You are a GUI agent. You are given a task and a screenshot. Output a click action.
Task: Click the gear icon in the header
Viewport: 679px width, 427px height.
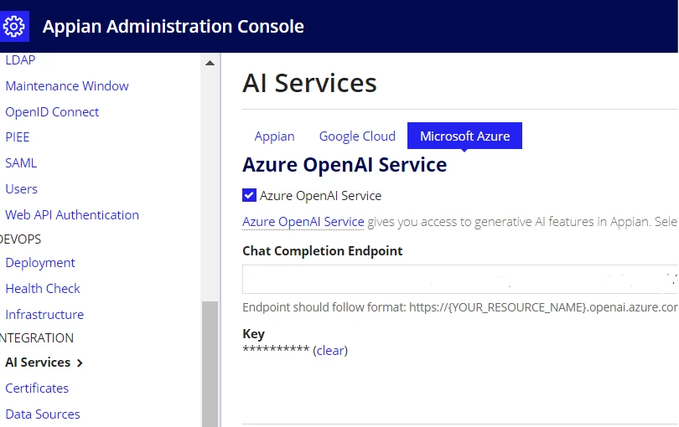14,27
